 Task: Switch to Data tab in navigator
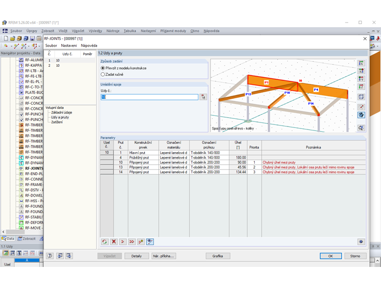tap(8, 238)
